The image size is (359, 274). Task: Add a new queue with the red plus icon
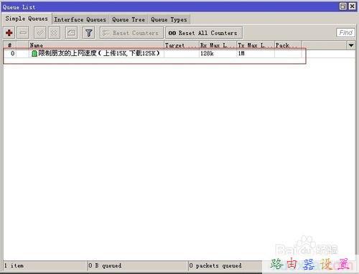tap(9, 33)
